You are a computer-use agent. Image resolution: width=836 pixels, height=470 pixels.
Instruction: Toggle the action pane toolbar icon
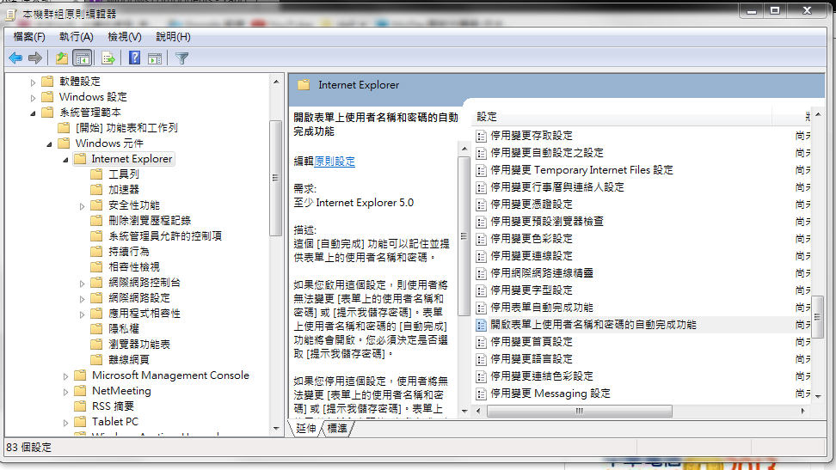point(155,58)
